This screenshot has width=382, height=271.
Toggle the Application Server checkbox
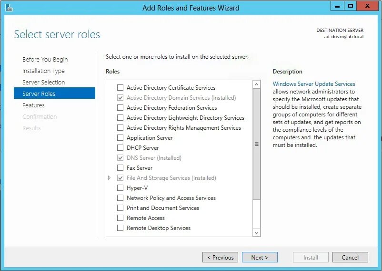click(120, 138)
